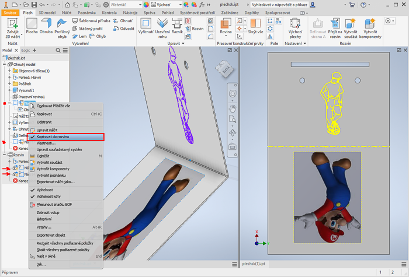
Task: Click the help search input field
Action: coord(279,5)
